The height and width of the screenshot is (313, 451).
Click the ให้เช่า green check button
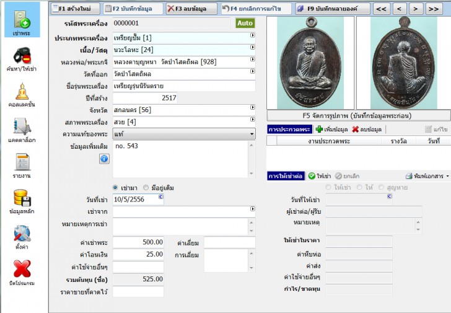pos(319,176)
